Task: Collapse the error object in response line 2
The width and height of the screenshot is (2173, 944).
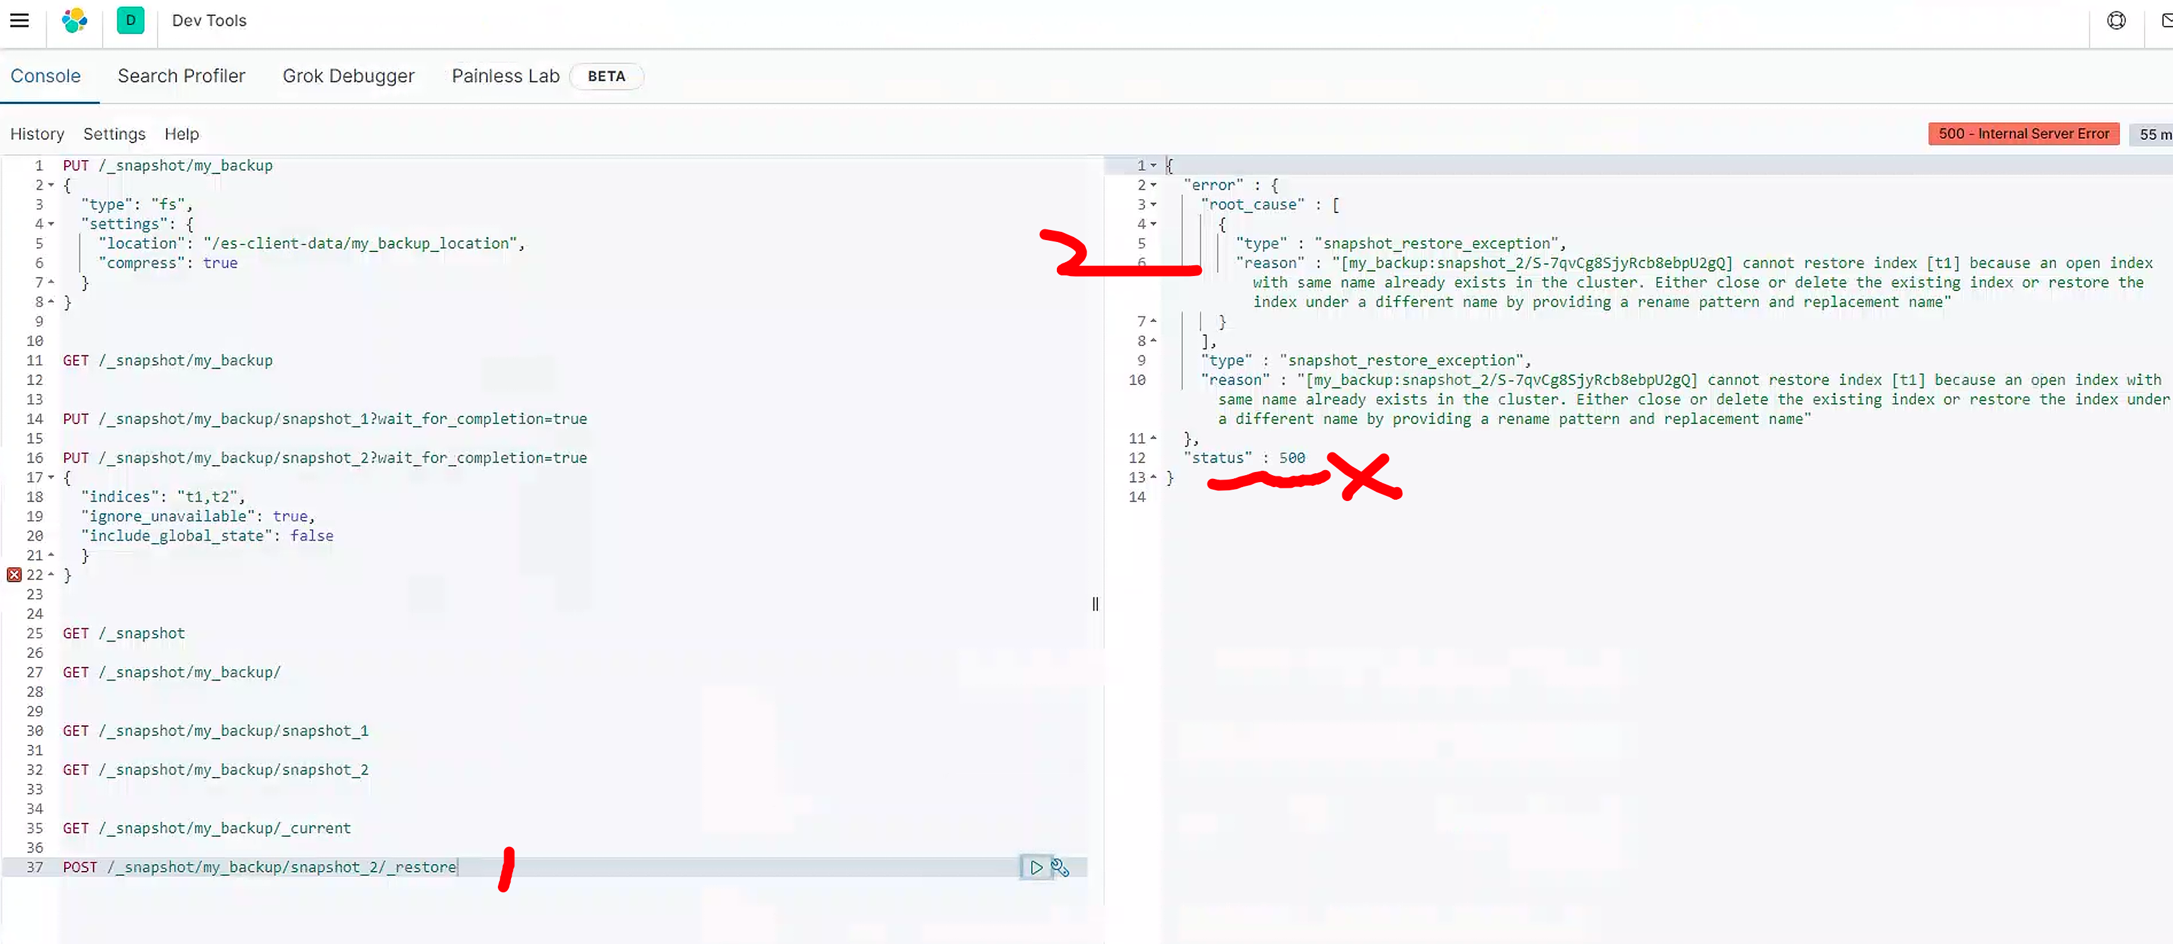Action: pyautogui.click(x=1153, y=186)
